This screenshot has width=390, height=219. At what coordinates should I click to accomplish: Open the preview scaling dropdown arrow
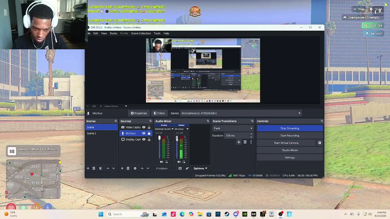point(126,106)
